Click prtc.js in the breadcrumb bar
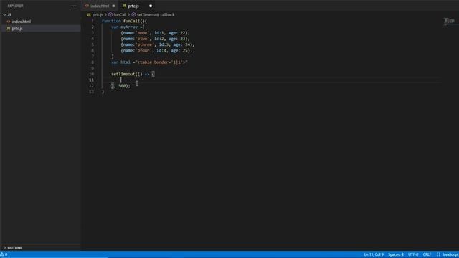 [98, 14]
